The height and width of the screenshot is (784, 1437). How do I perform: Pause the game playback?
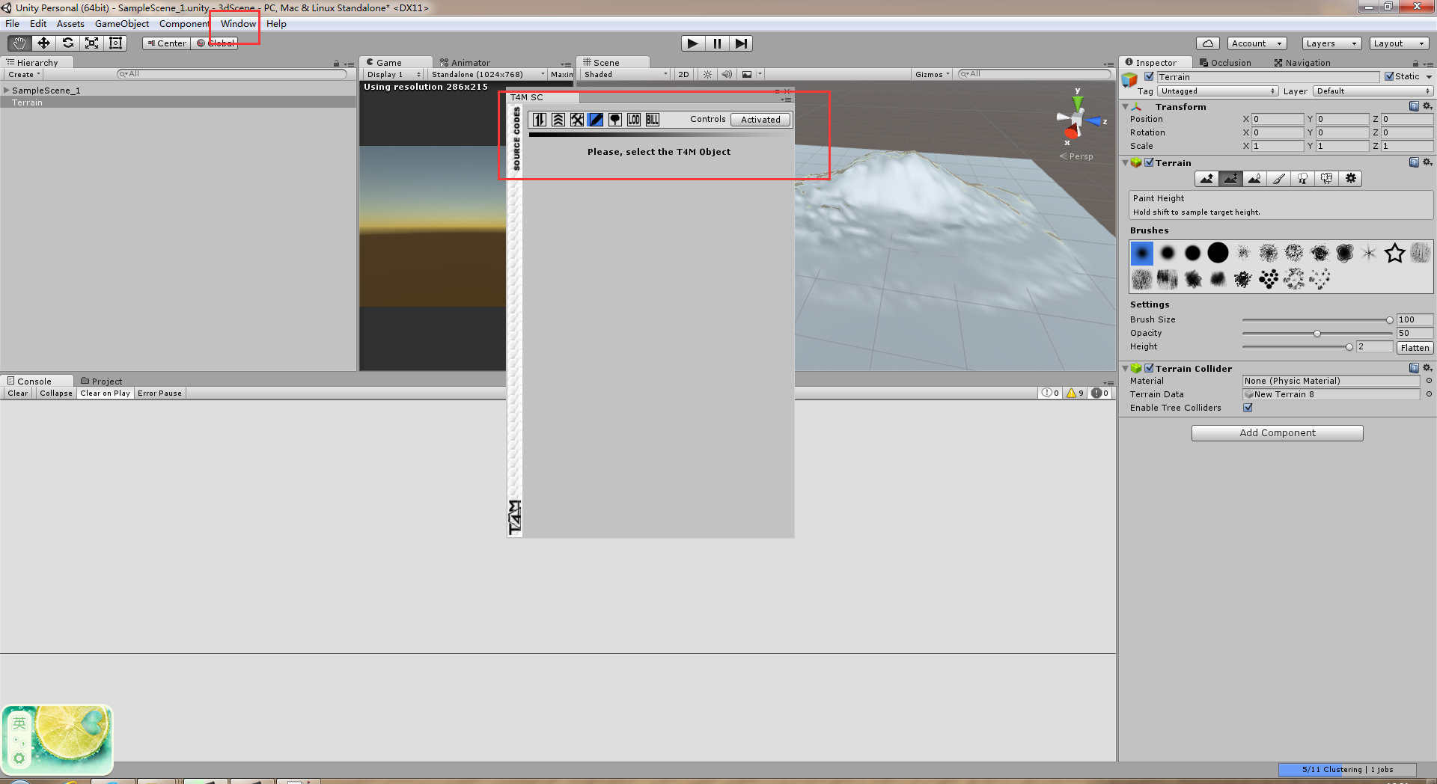point(717,43)
